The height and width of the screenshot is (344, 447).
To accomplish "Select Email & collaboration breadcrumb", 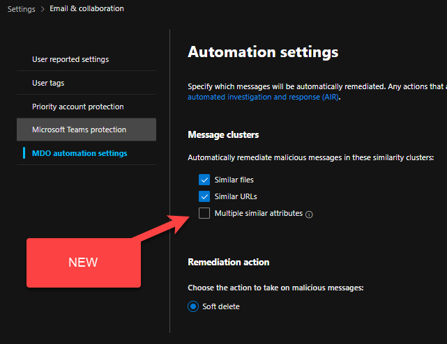I will 86,8.
